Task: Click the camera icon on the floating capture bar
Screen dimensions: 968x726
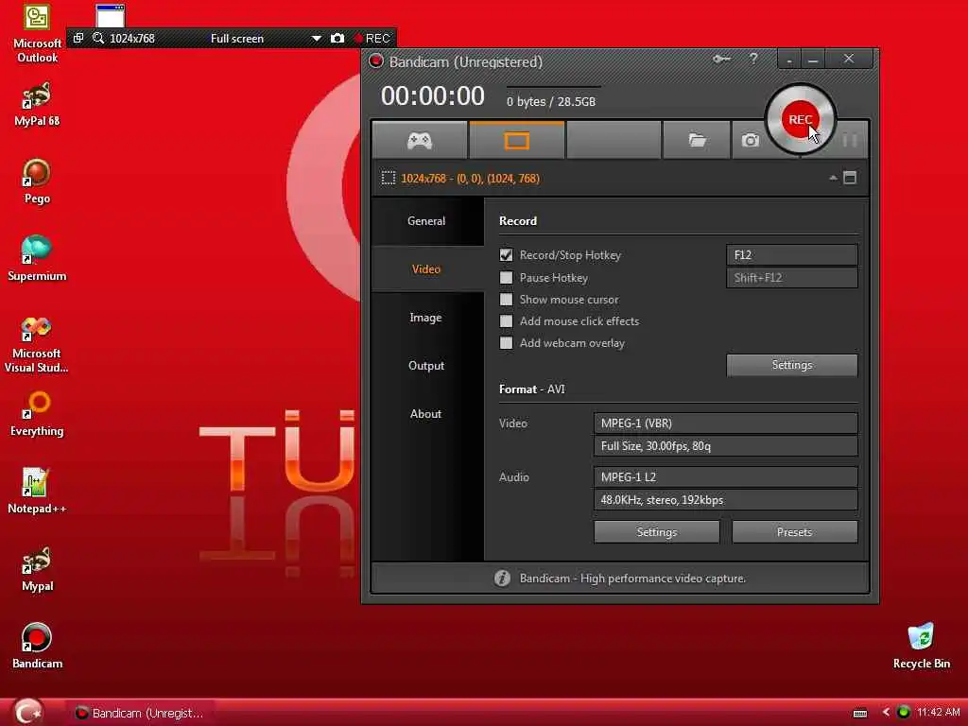Action: [337, 38]
